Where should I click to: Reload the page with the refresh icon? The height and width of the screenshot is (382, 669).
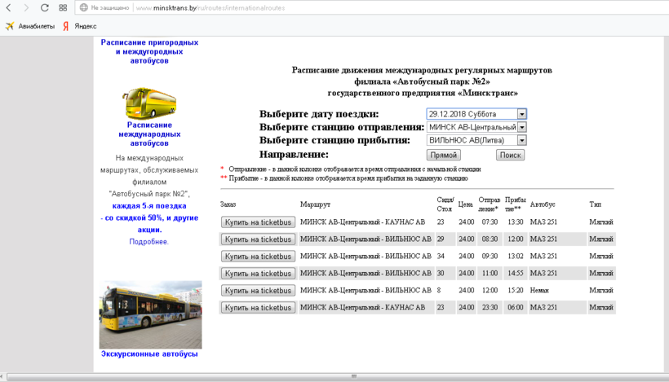44,7
